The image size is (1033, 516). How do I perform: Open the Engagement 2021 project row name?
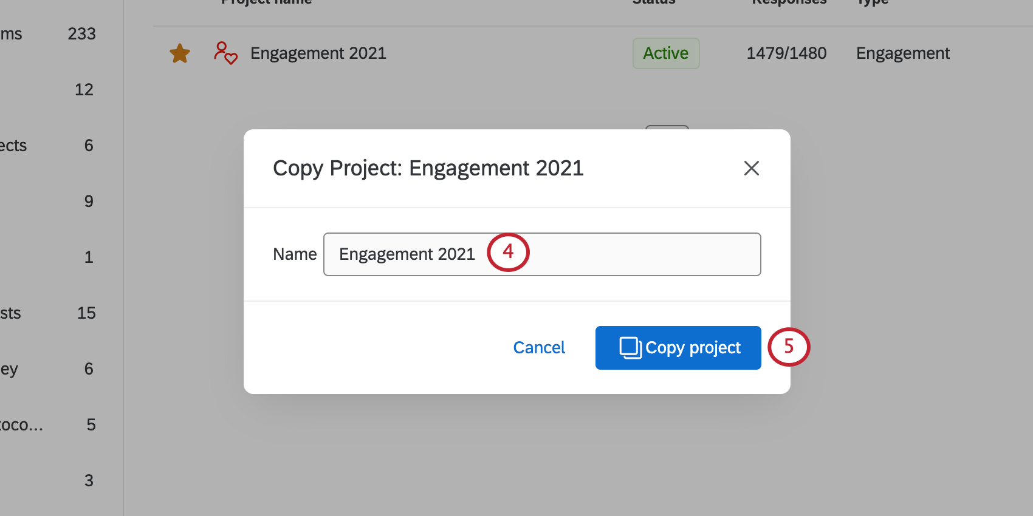pos(318,53)
